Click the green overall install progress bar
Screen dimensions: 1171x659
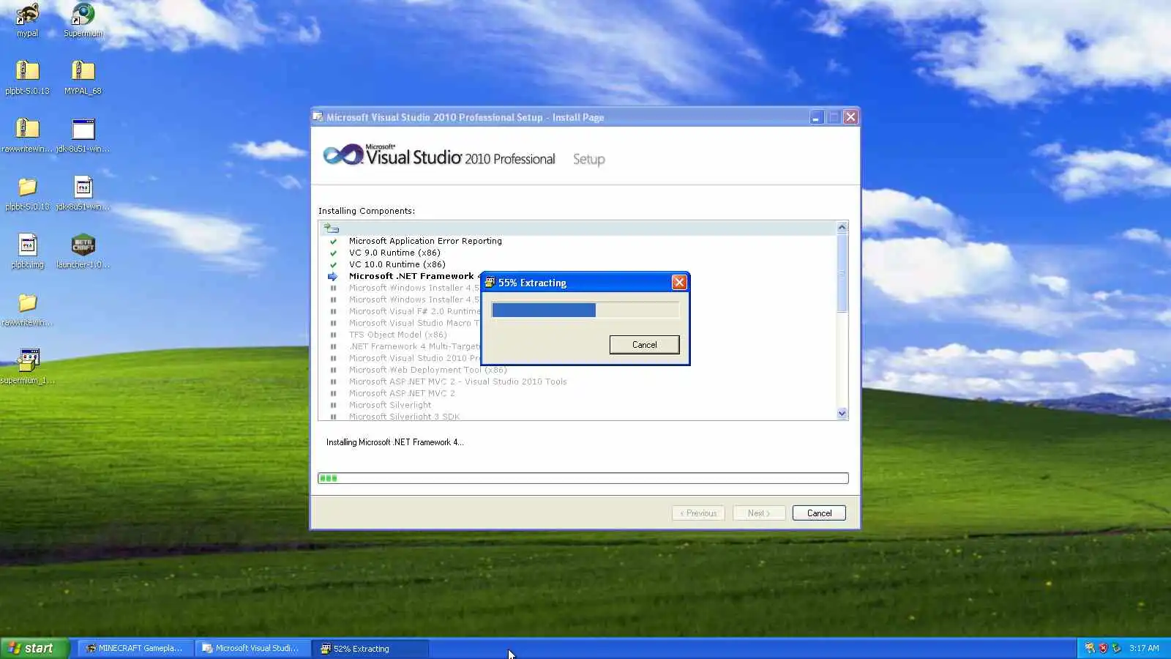pyautogui.click(x=583, y=478)
